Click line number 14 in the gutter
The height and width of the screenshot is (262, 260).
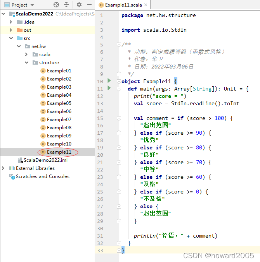pyautogui.click(x=100, y=111)
